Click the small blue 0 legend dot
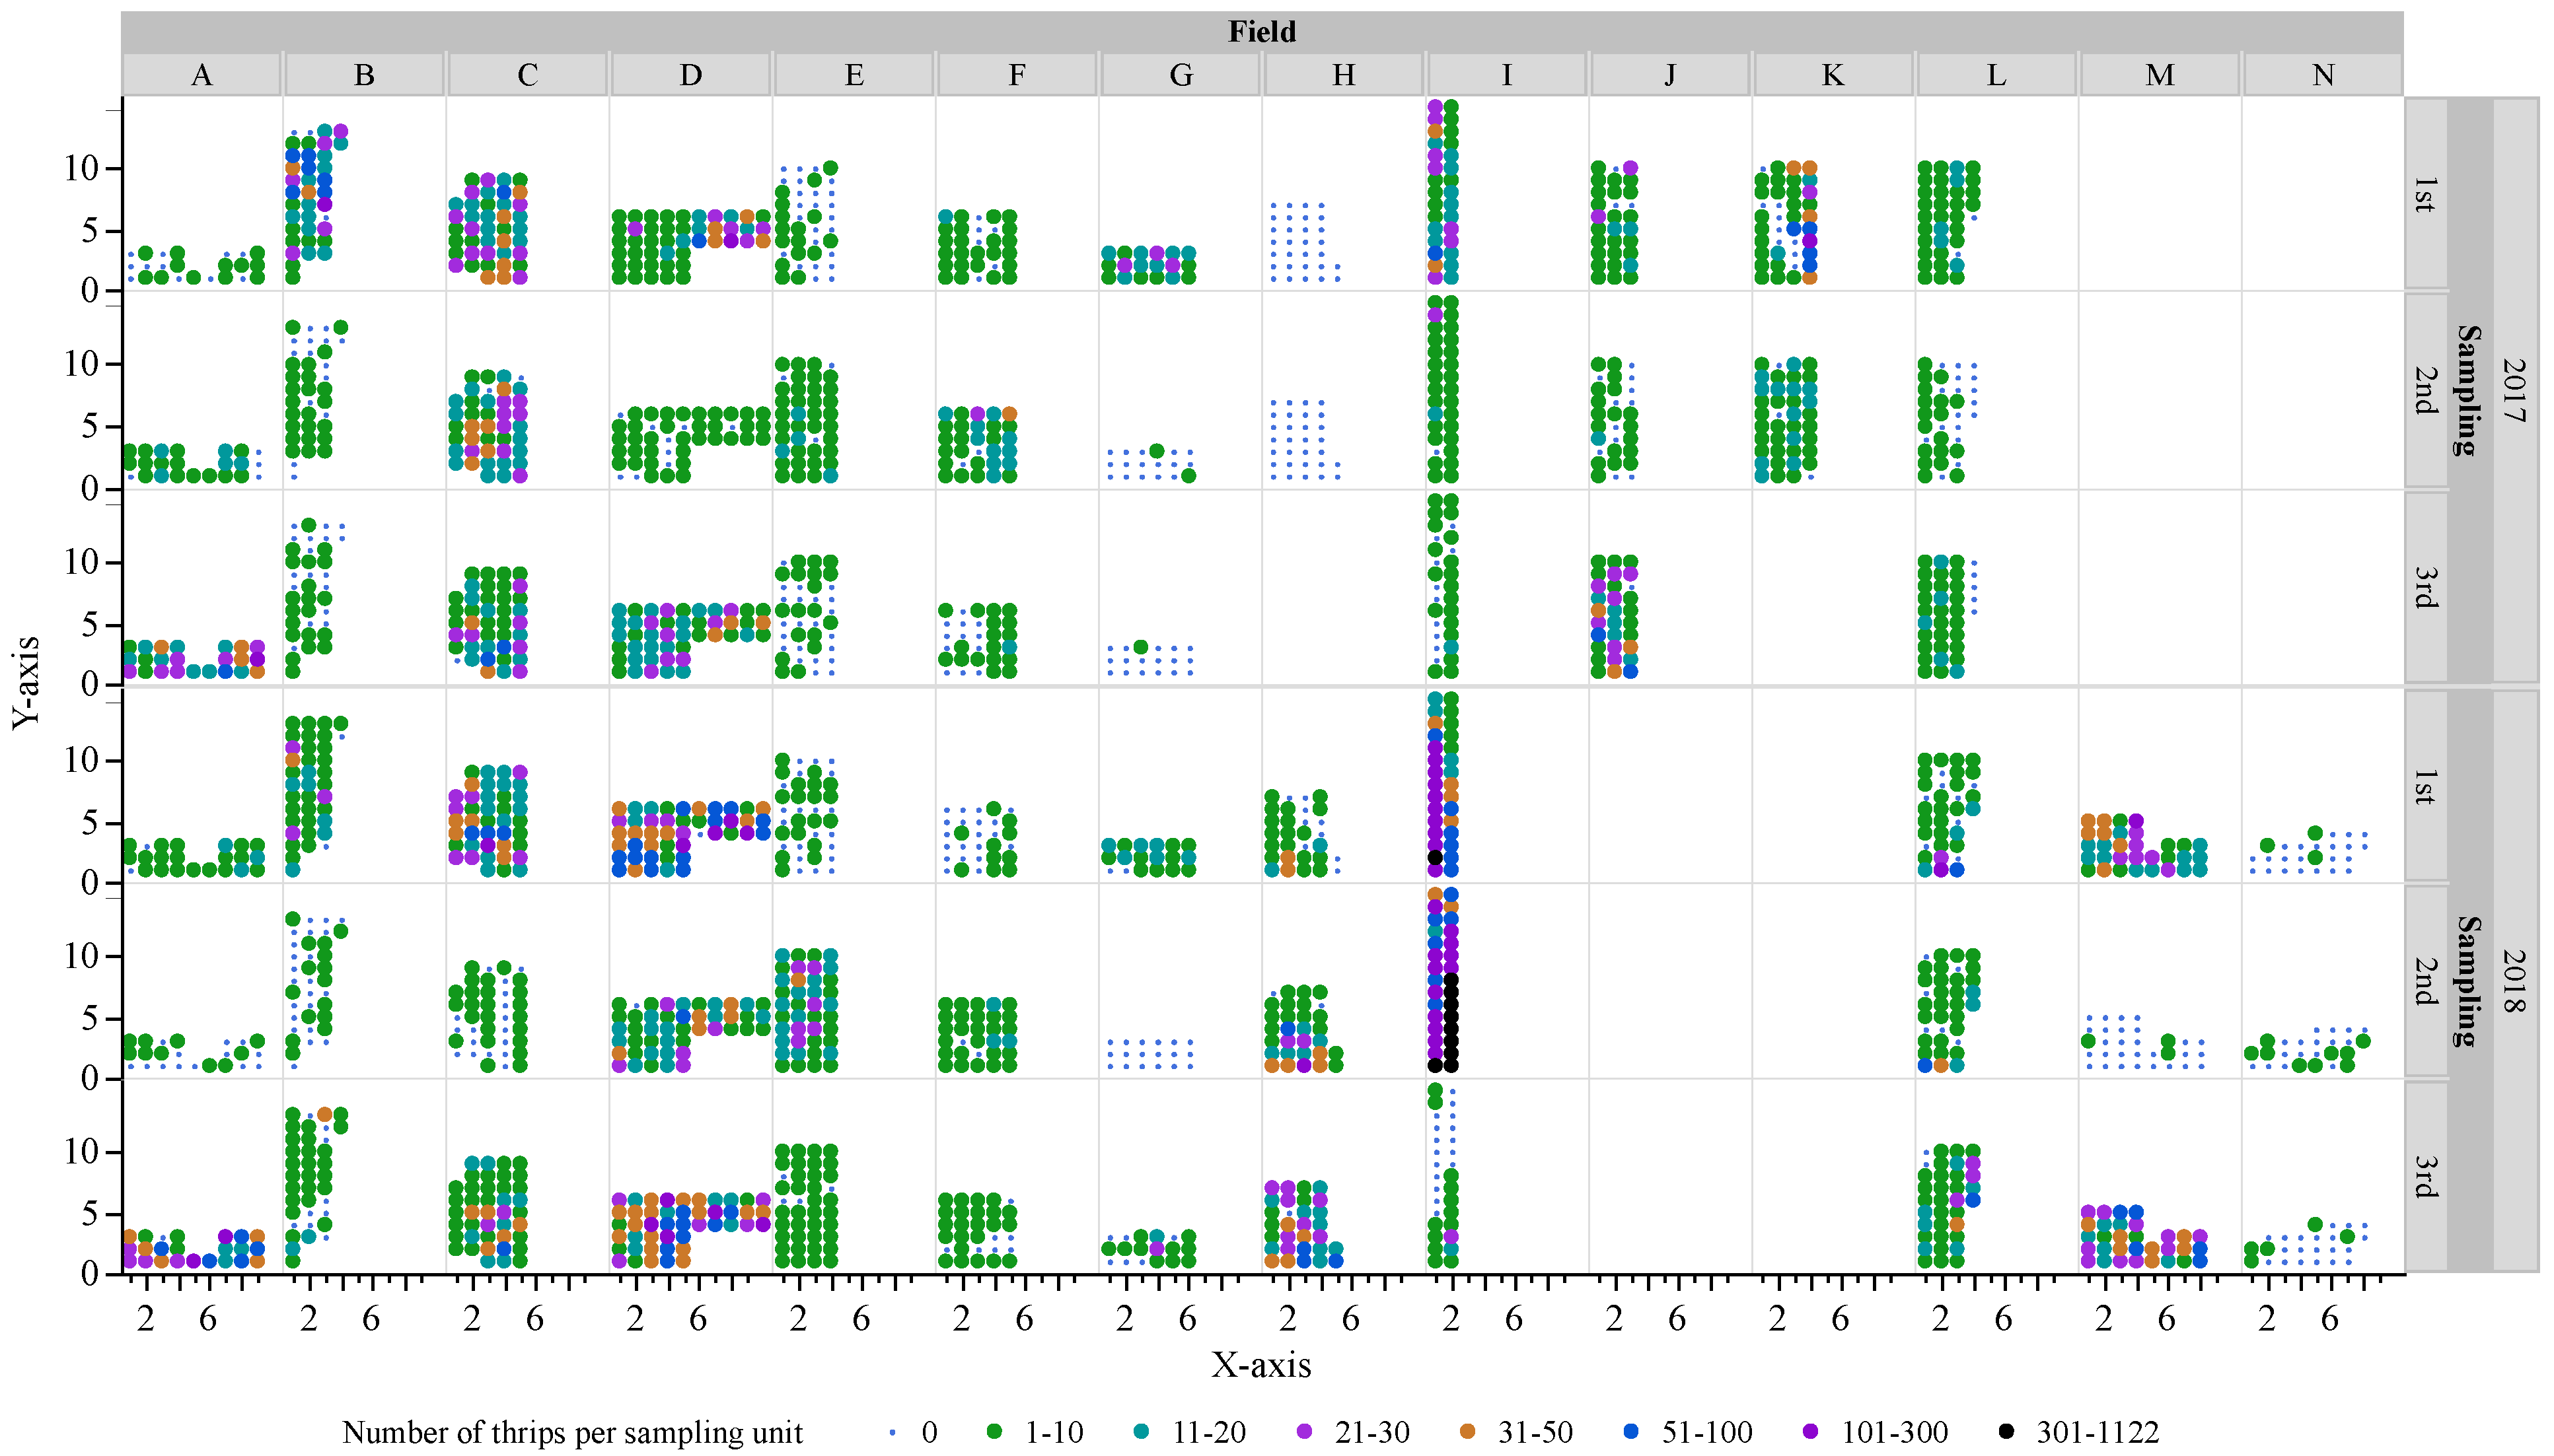 891,1432
